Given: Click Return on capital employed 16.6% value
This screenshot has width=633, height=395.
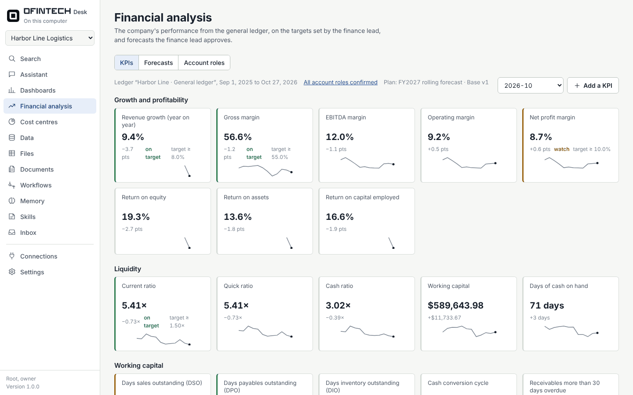Looking at the screenshot, I should pos(340,217).
